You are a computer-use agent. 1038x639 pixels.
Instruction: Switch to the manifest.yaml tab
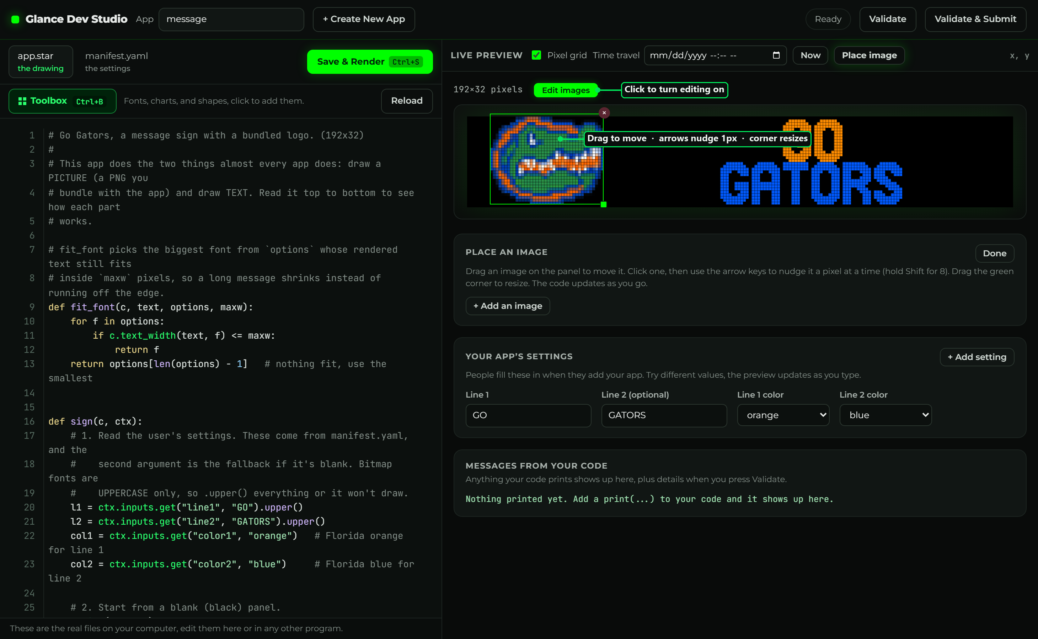116,62
